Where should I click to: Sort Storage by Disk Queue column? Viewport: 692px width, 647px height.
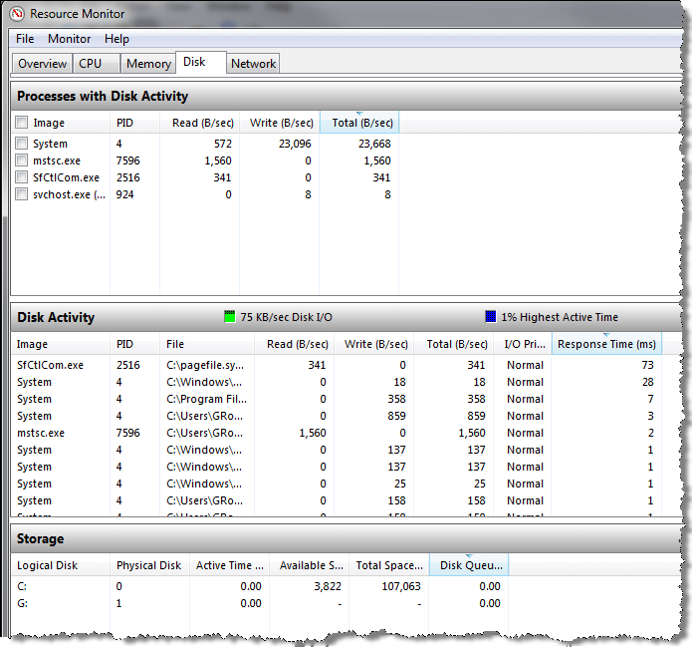click(x=469, y=565)
